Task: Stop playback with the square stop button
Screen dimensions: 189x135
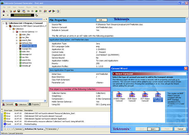Action: point(8,15)
